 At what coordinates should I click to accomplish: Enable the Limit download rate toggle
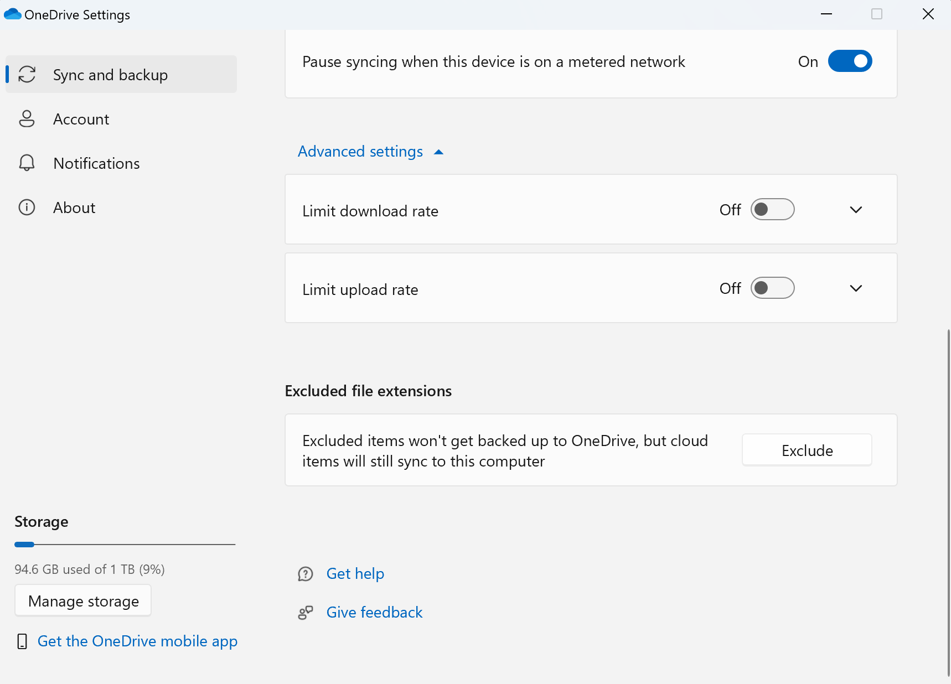(x=773, y=210)
